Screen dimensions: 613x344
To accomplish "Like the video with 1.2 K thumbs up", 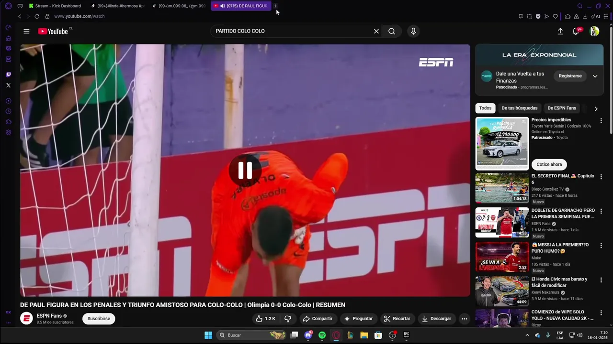I will 265,319.
